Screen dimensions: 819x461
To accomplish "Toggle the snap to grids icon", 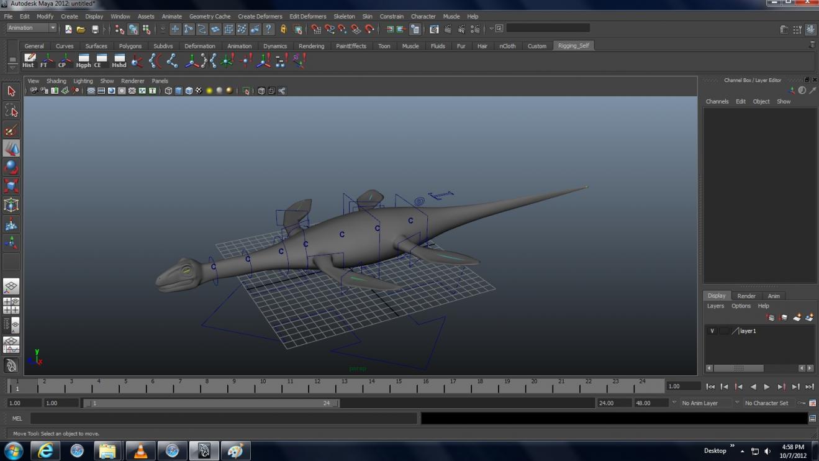I will [x=316, y=29].
